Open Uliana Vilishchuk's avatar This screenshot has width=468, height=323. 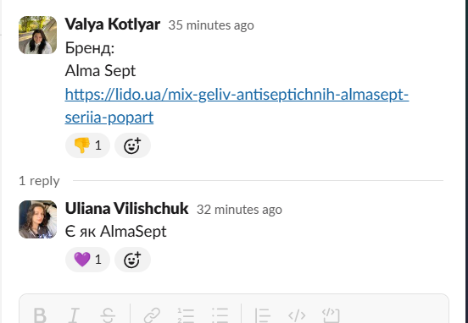(x=37, y=219)
